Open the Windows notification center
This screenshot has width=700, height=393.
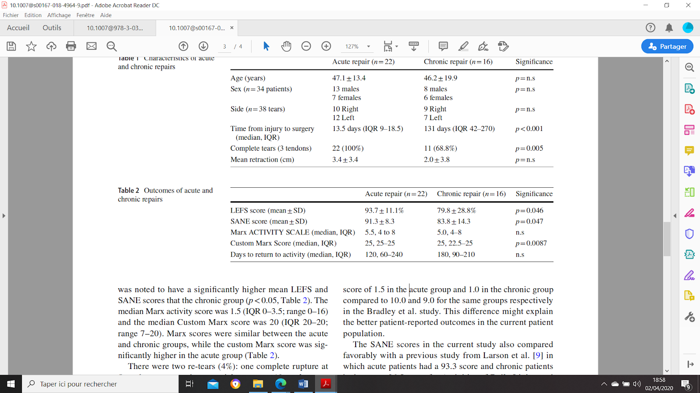pos(686,384)
